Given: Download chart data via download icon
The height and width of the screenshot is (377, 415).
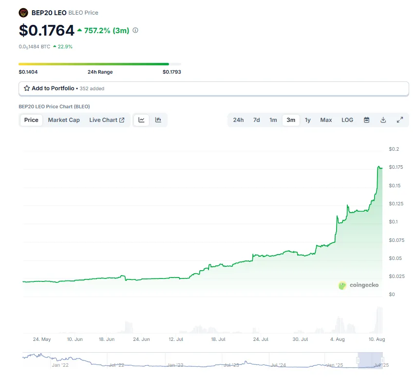Looking at the screenshot, I should [383, 120].
